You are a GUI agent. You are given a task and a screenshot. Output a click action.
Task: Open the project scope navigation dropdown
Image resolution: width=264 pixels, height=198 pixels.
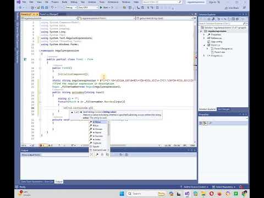49,18
